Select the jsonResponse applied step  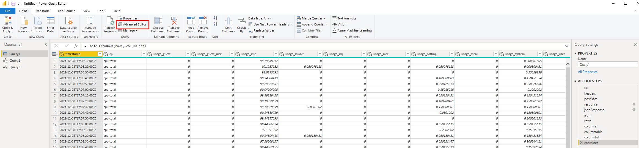[594, 110]
